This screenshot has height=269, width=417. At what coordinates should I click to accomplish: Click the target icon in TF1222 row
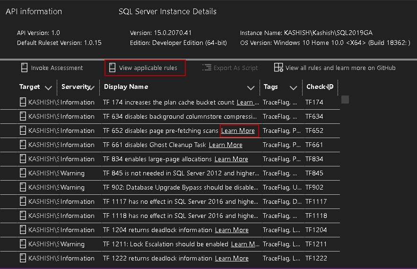click(22, 258)
